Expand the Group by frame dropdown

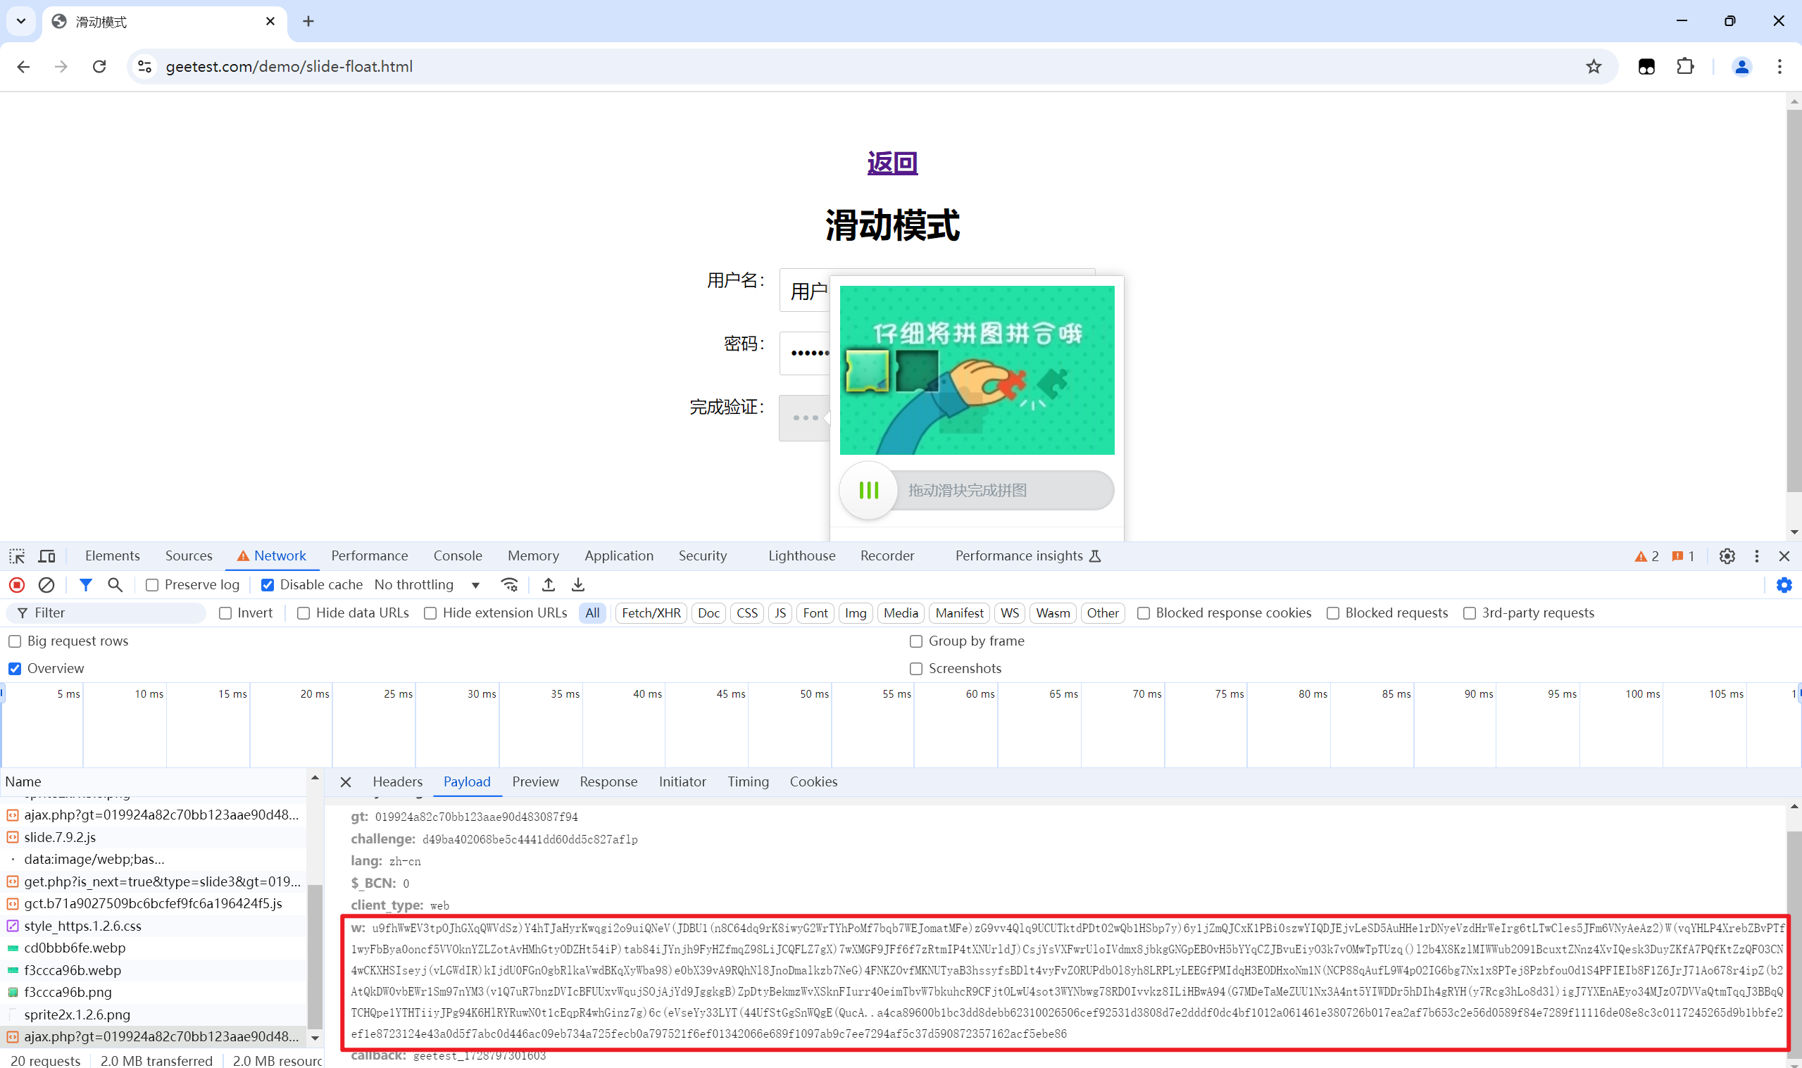click(x=915, y=641)
